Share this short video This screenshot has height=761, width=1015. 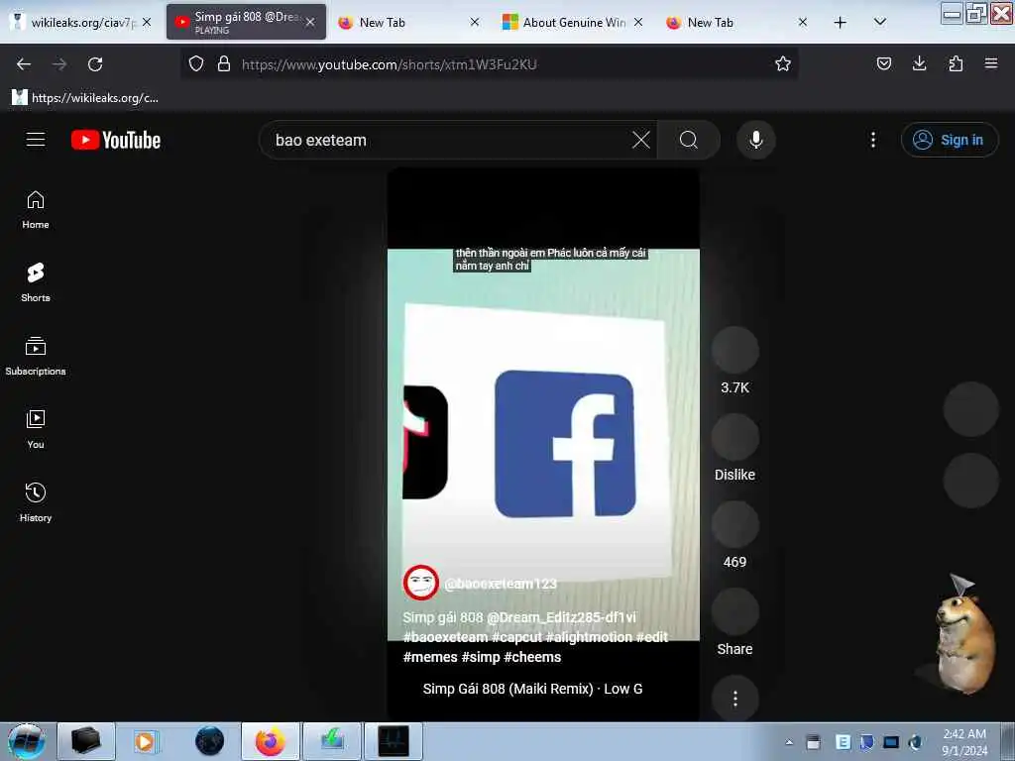tap(734, 612)
